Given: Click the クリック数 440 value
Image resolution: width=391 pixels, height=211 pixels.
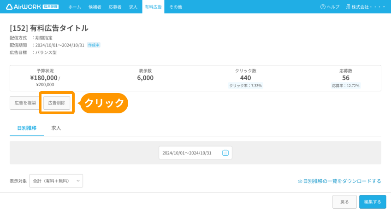Looking at the screenshot, I should pyautogui.click(x=246, y=78).
